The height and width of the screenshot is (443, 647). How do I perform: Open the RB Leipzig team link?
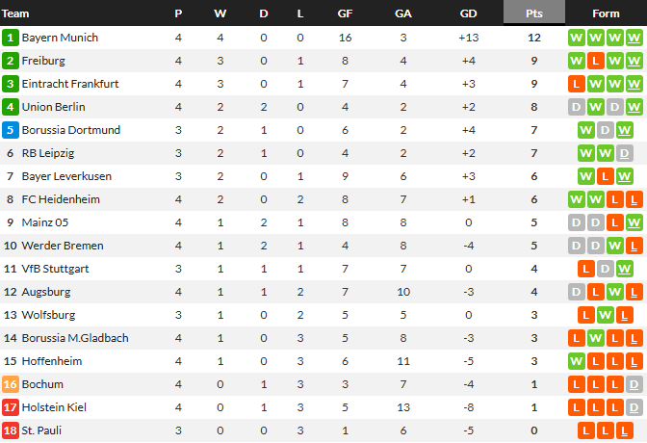click(49, 153)
